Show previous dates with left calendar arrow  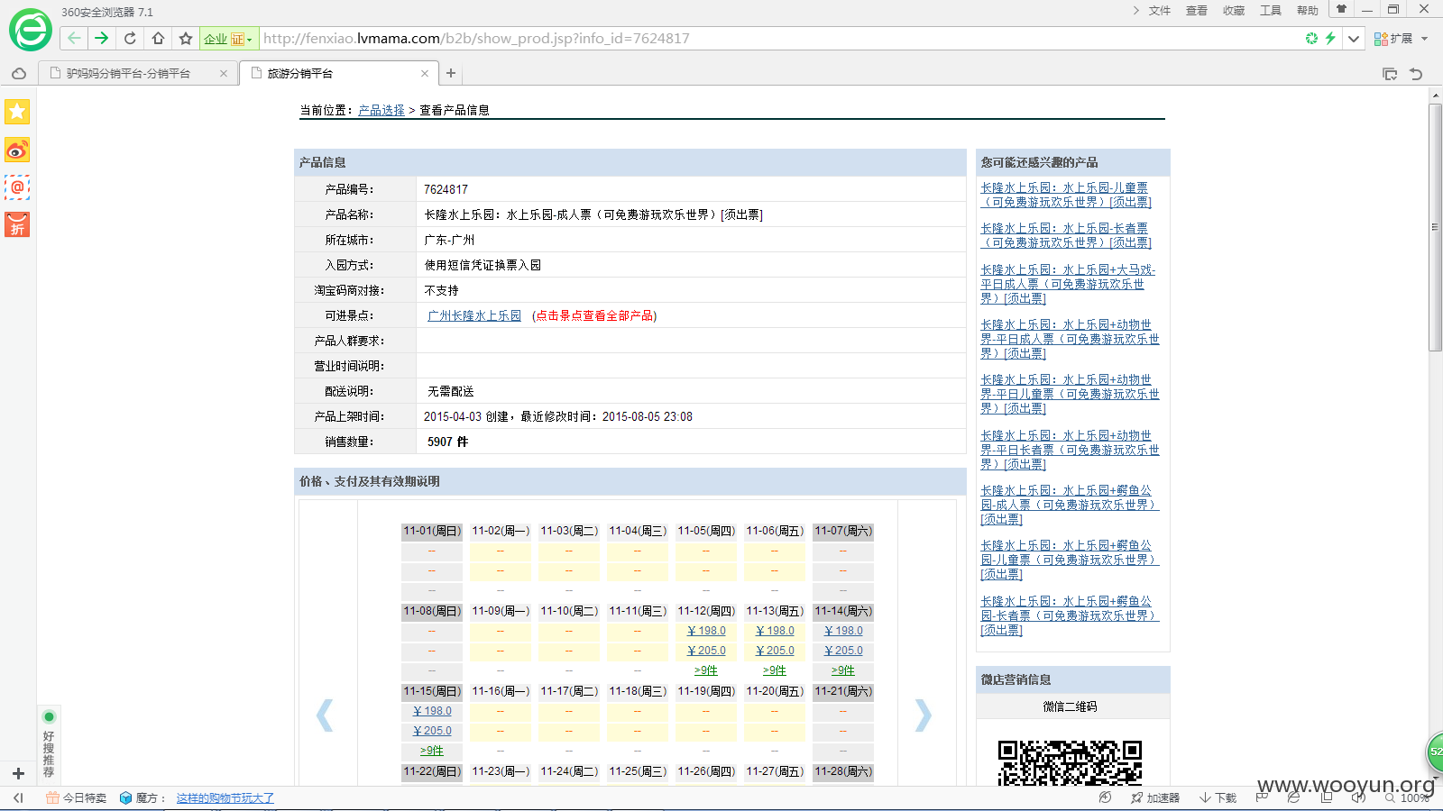[x=325, y=715]
